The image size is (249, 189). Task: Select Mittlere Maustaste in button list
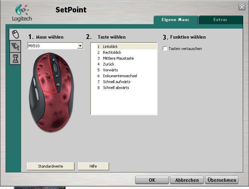127,58
